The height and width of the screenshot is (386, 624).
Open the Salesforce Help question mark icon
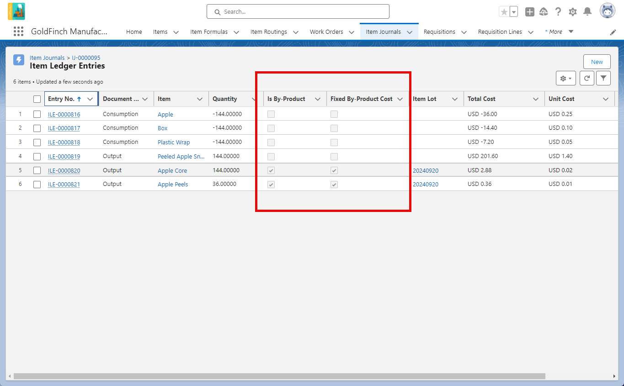point(558,12)
